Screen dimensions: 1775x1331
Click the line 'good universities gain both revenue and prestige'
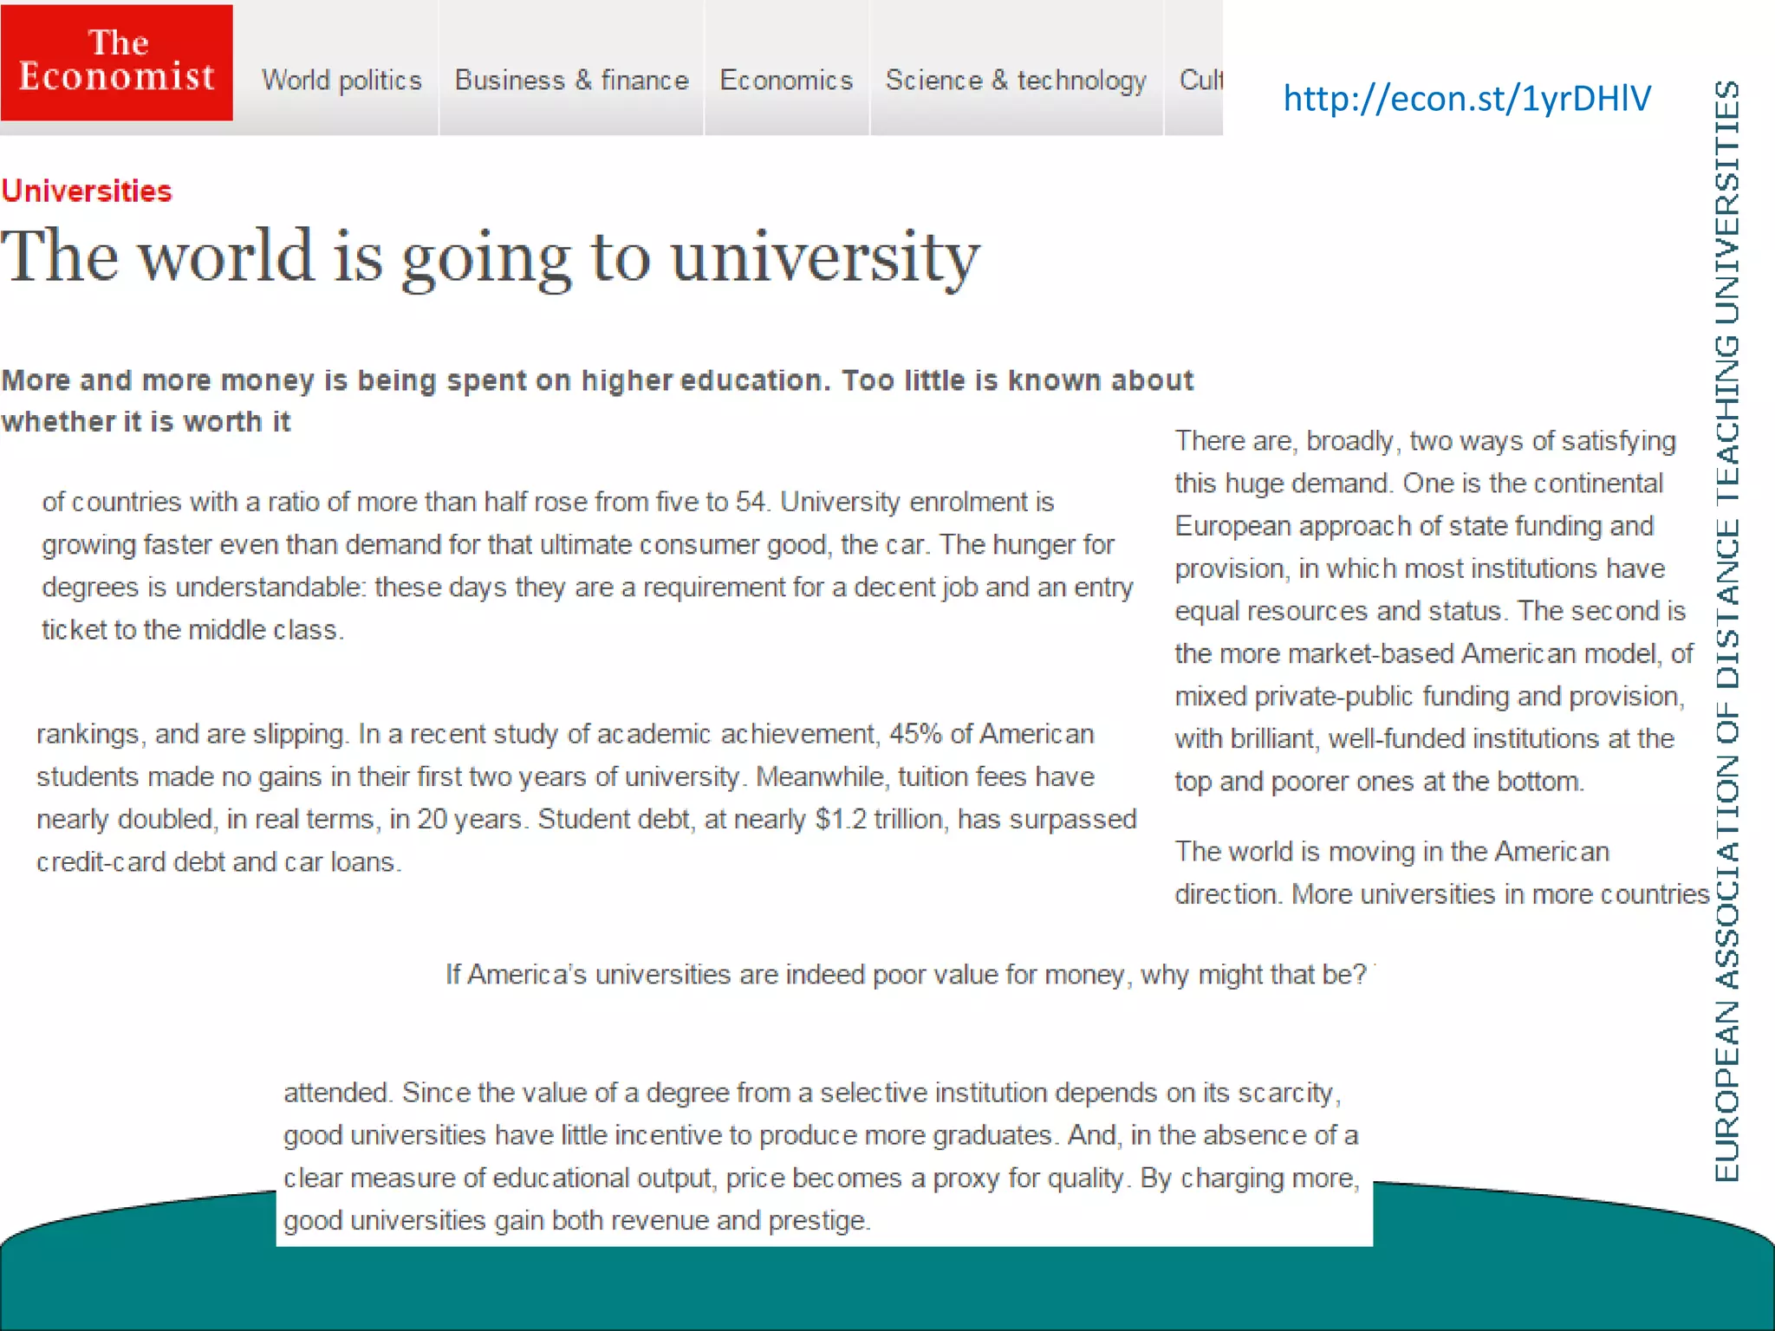coord(576,1221)
